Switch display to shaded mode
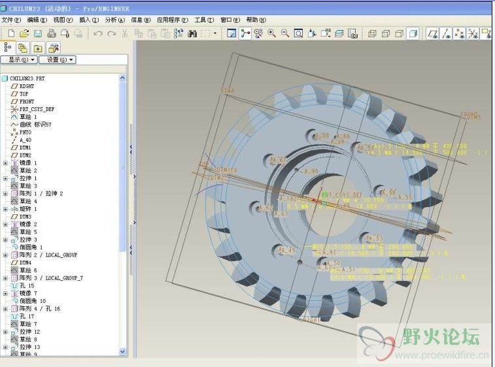The width and height of the screenshot is (495, 367). coord(413,33)
